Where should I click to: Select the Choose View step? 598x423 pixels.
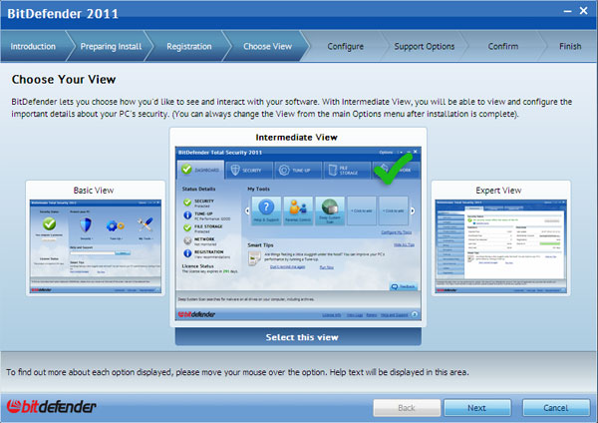268,46
